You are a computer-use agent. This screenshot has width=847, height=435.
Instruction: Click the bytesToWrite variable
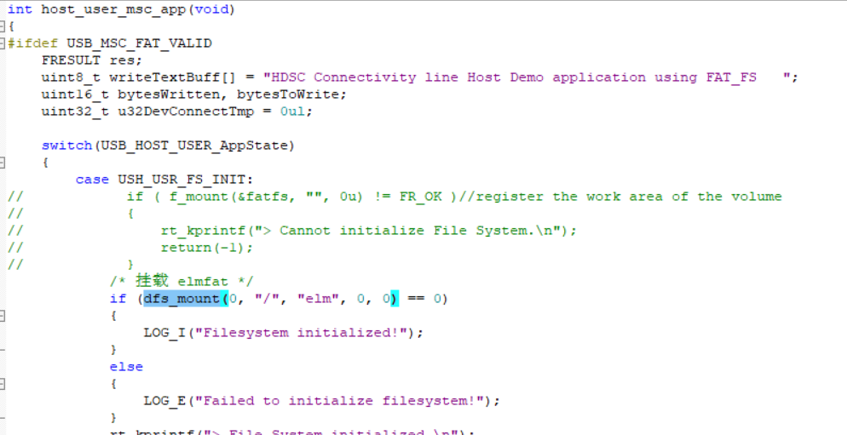click(x=287, y=94)
